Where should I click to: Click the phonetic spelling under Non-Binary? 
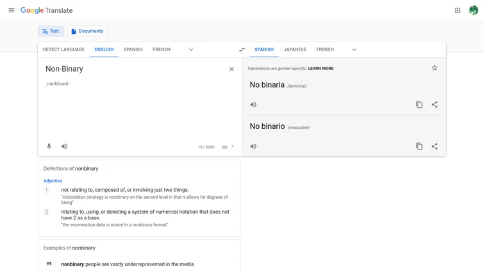coord(57,83)
